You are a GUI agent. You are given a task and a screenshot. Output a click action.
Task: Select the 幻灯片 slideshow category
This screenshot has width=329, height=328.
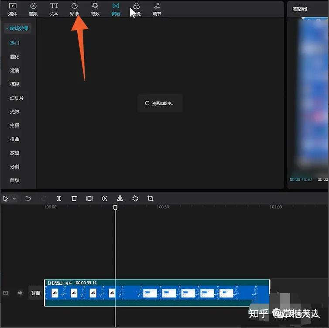(17, 98)
